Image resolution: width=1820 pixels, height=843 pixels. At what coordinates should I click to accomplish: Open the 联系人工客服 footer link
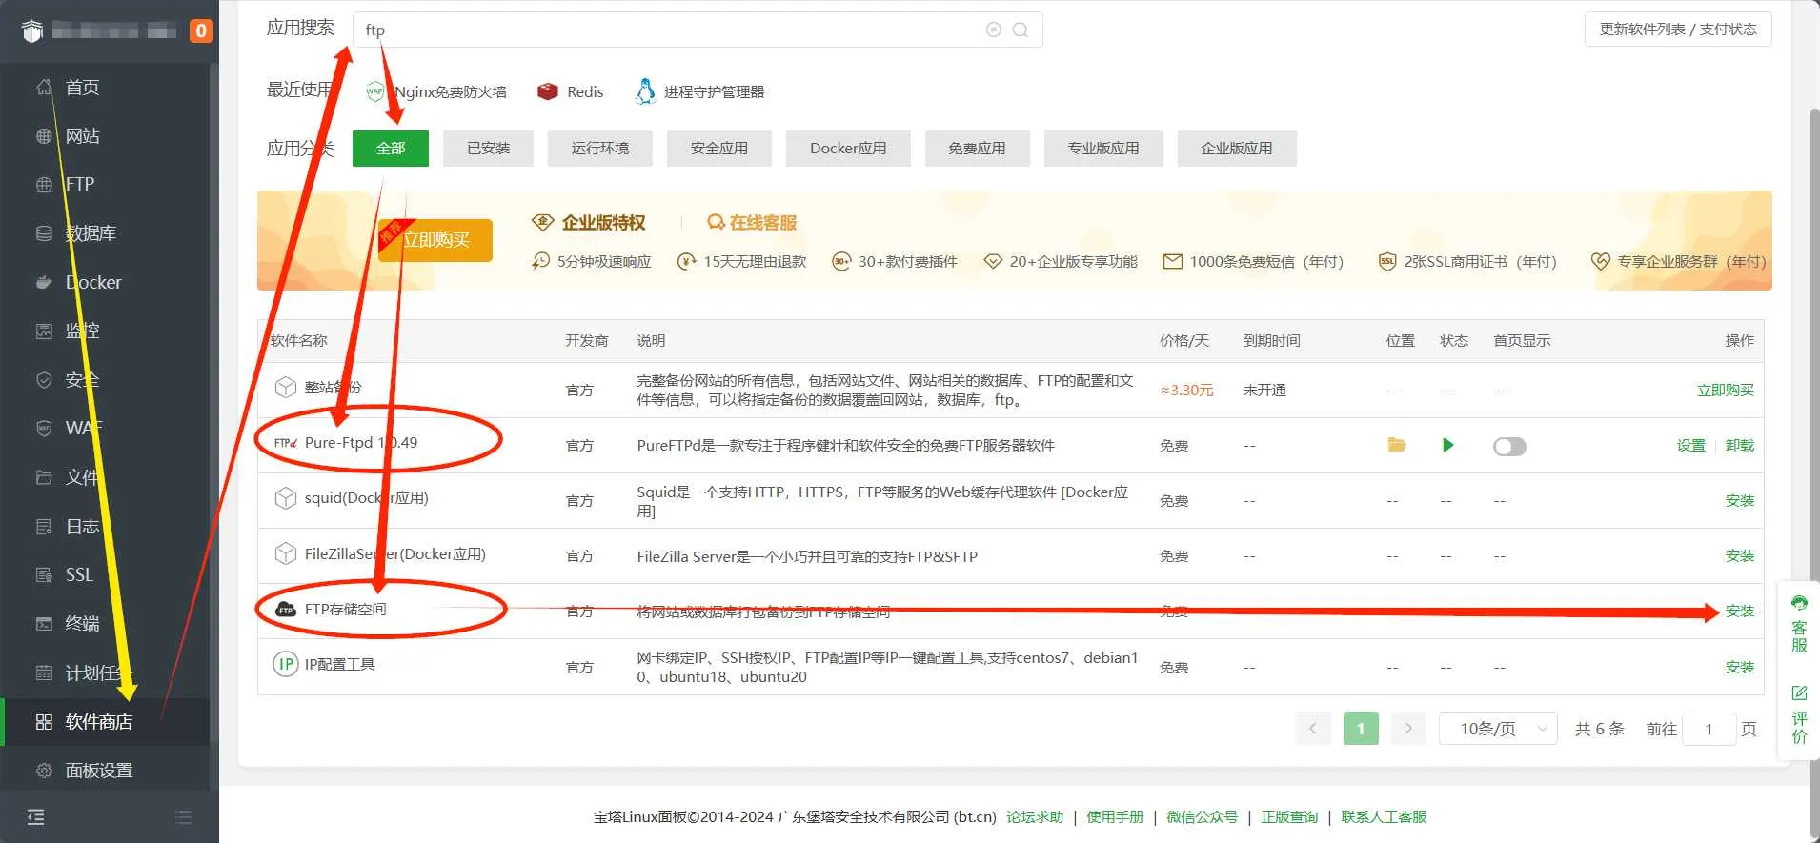click(1384, 816)
